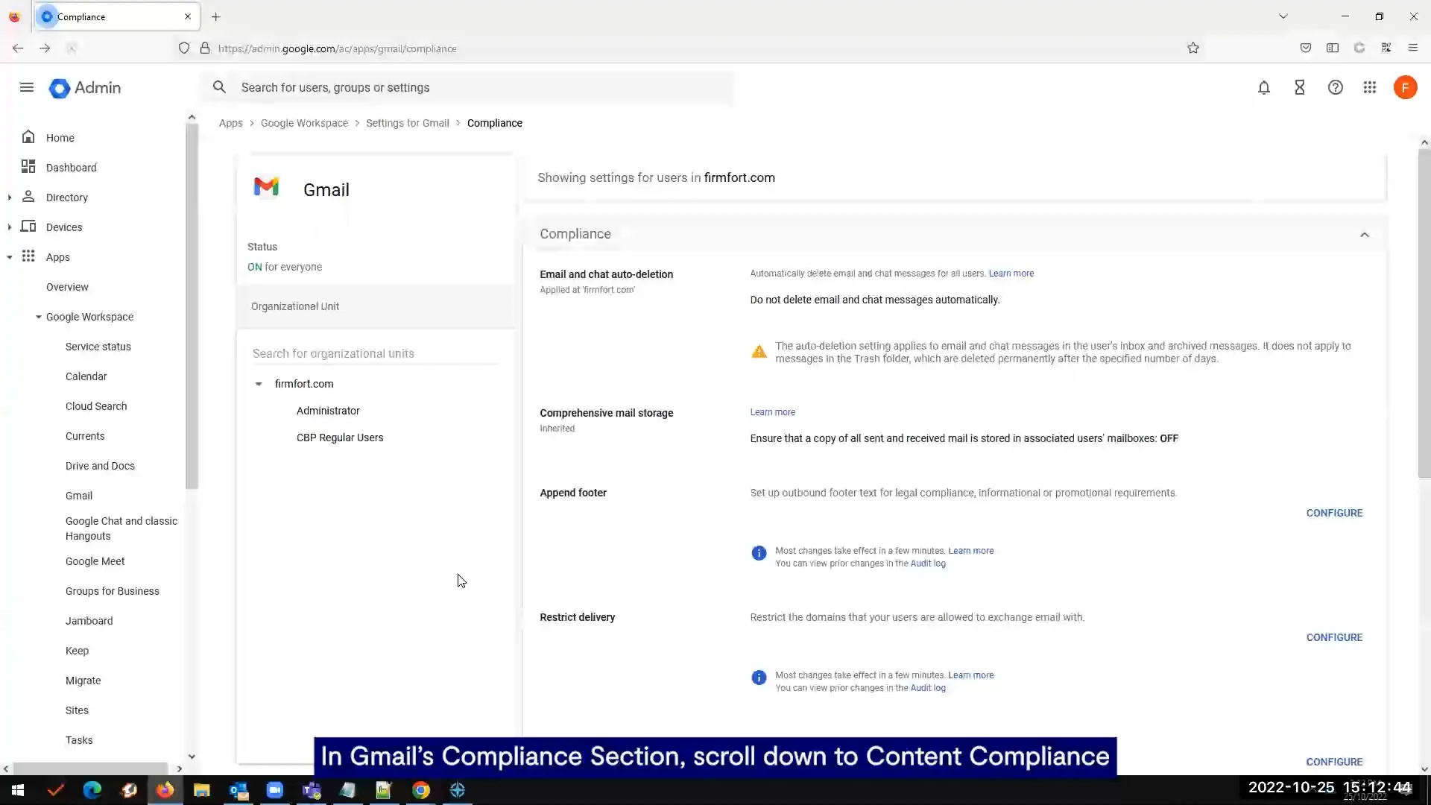
Task: Open the tasks hourglass icon
Action: coord(1300,88)
